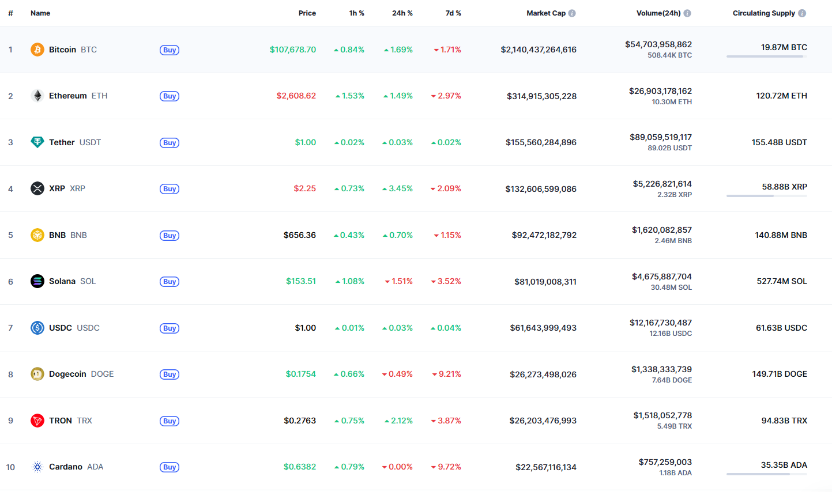Click the Buy button for Bitcoin
Image resolution: width=832 pixels, height=492 pixels.
(x=170, y=50)
